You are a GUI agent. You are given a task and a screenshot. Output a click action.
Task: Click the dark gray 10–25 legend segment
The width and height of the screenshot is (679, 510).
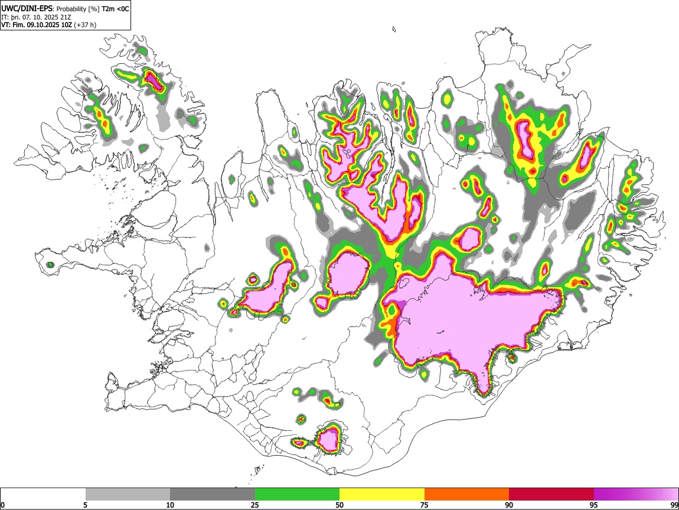click(x=213, y=495)
